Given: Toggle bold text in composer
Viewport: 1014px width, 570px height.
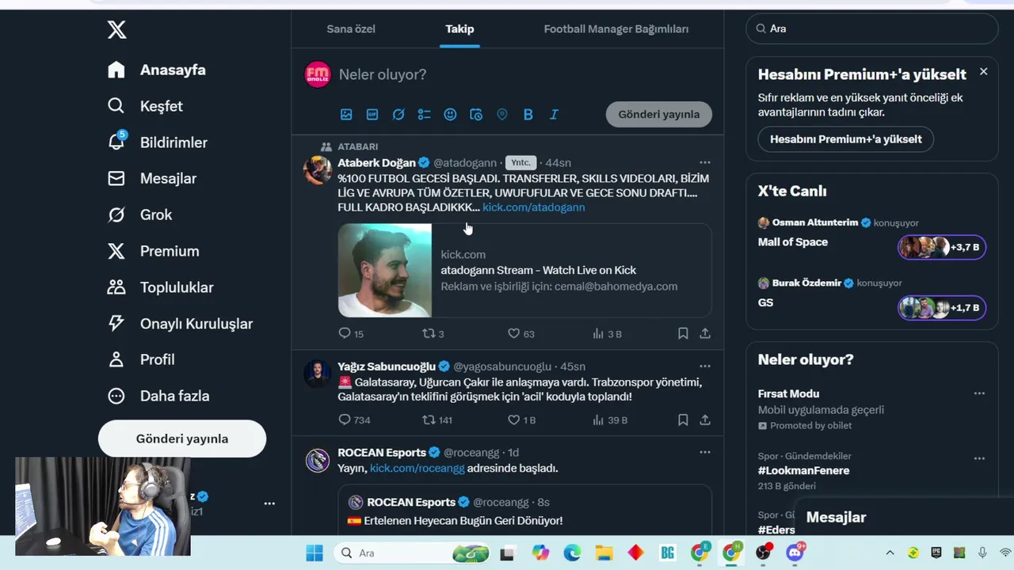Looking at the screenshot, I should [x=528, y=114].
